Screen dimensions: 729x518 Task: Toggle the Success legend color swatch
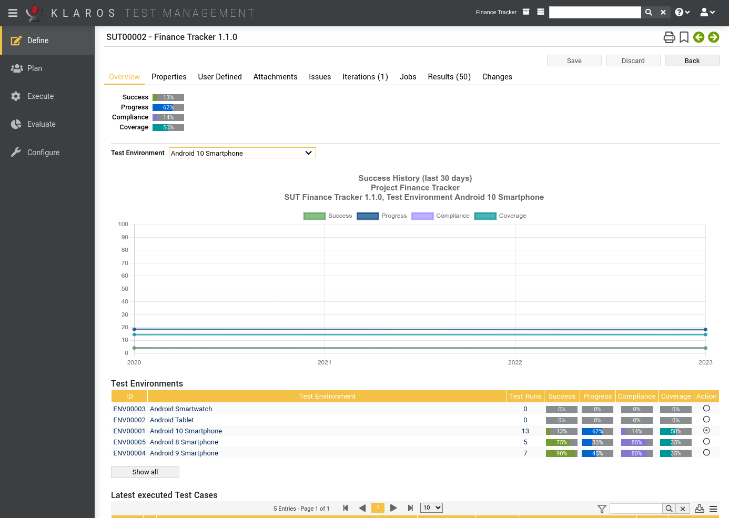(x=315, y=216)
